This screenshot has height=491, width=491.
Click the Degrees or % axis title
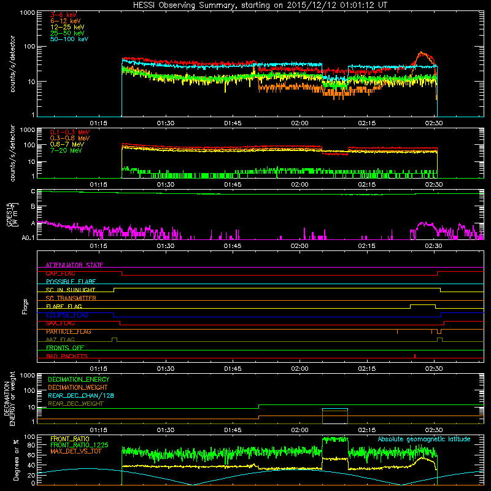(16, 460)
